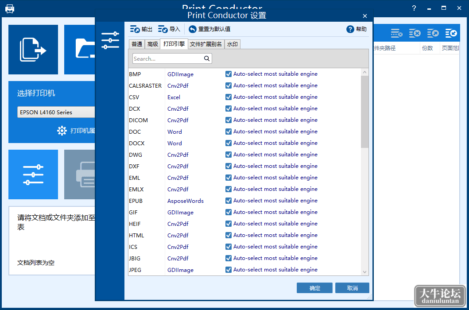Switch to the 高级 tab
Screen dimensions: 469x310
152,44
